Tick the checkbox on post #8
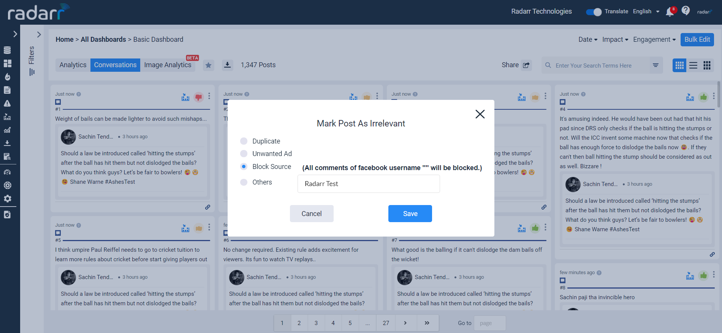This screenshot has width=722, height=333. tap(562, 280)
